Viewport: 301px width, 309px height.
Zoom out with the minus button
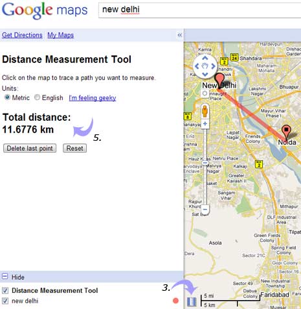[x=205, y=210]
